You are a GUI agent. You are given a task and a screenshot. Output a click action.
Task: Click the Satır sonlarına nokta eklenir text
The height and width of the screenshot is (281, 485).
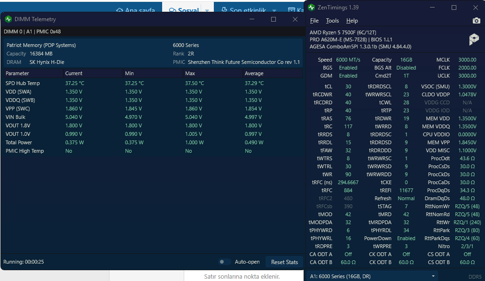(242, 276)
